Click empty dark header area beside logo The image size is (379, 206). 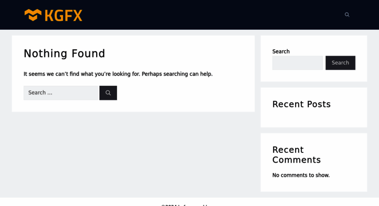(x=205, y=15)
